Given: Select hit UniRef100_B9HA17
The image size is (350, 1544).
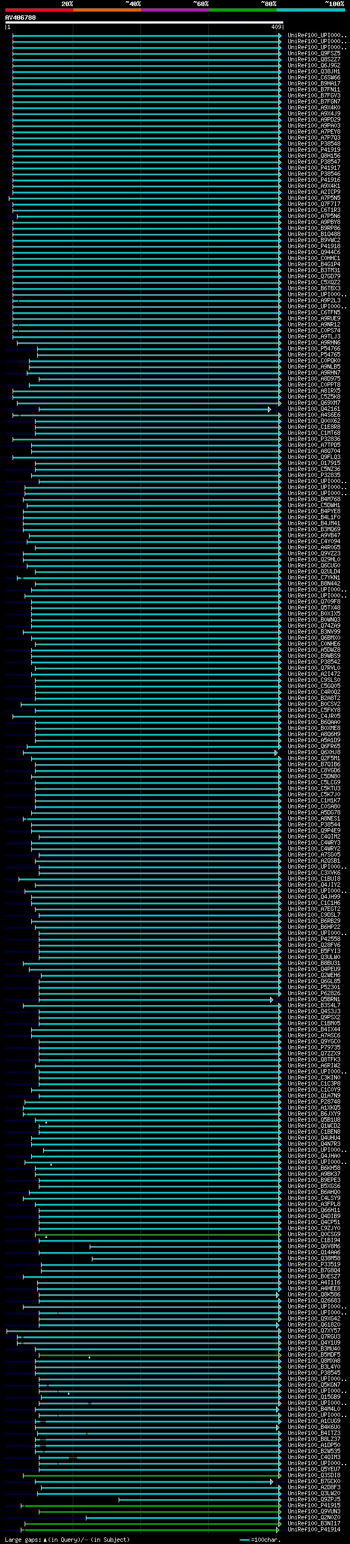Looking at the screenshot, I should pos(314,83).
